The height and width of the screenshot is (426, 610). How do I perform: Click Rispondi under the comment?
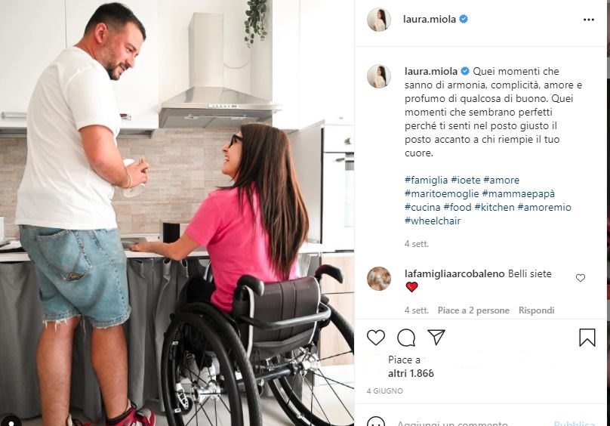[x=537, y=310]
